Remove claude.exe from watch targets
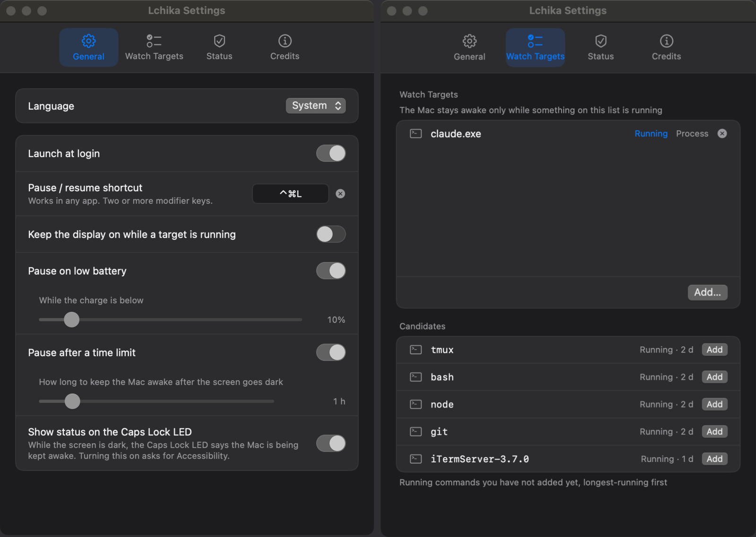756x537 pixels. pos(722,134)
